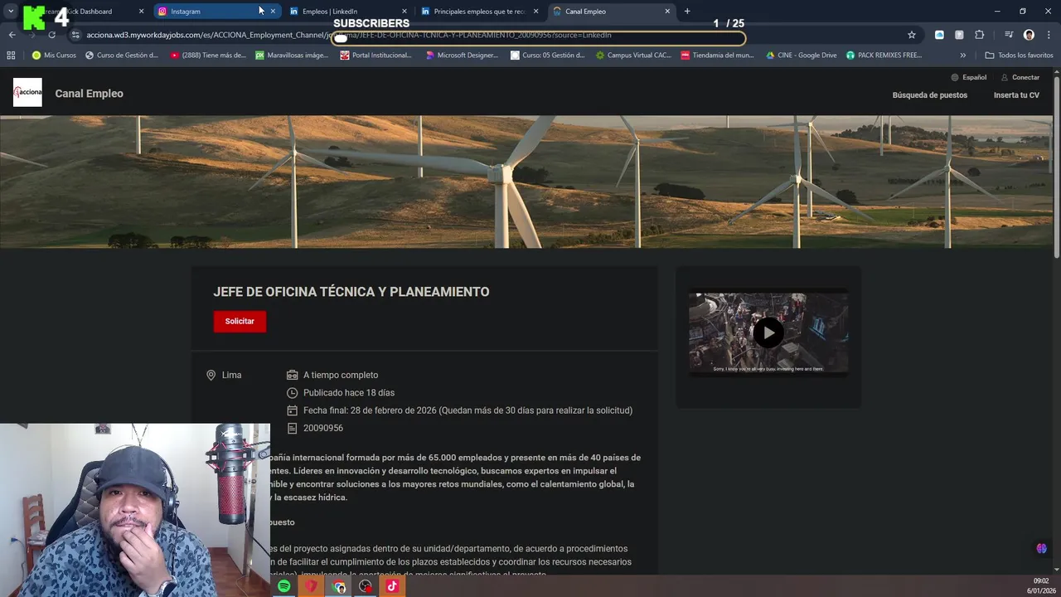Open the tab search dropdown arrow

coord(11,12)
